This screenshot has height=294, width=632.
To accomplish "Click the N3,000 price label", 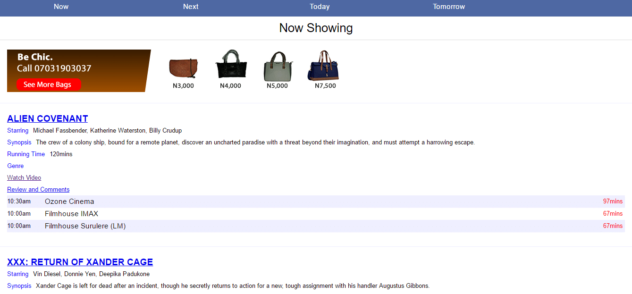I will (183, 86).
